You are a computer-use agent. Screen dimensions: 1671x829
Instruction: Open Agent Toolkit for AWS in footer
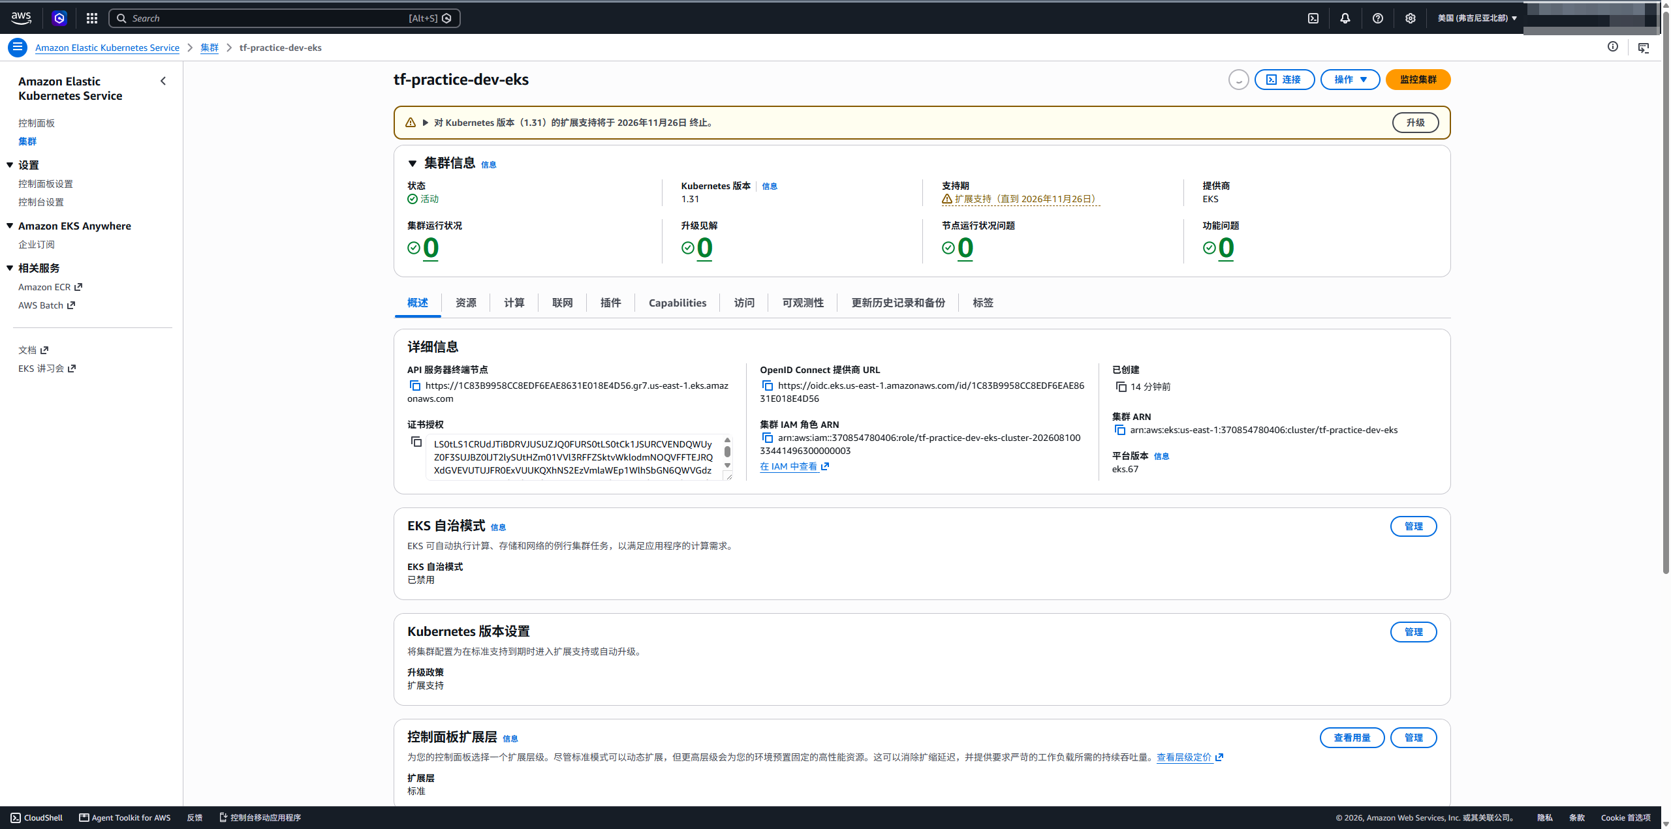pos(125,818)
